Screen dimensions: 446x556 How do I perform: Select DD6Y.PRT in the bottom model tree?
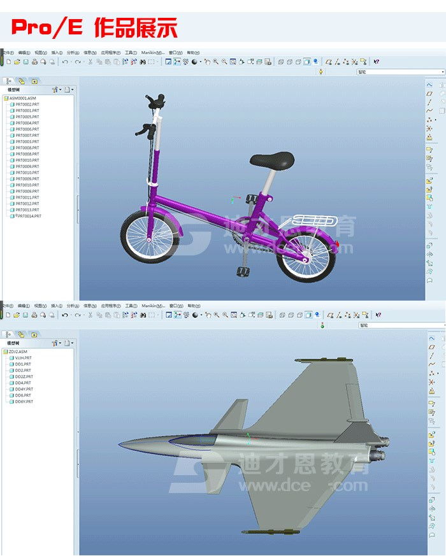(x=24, y=401)
